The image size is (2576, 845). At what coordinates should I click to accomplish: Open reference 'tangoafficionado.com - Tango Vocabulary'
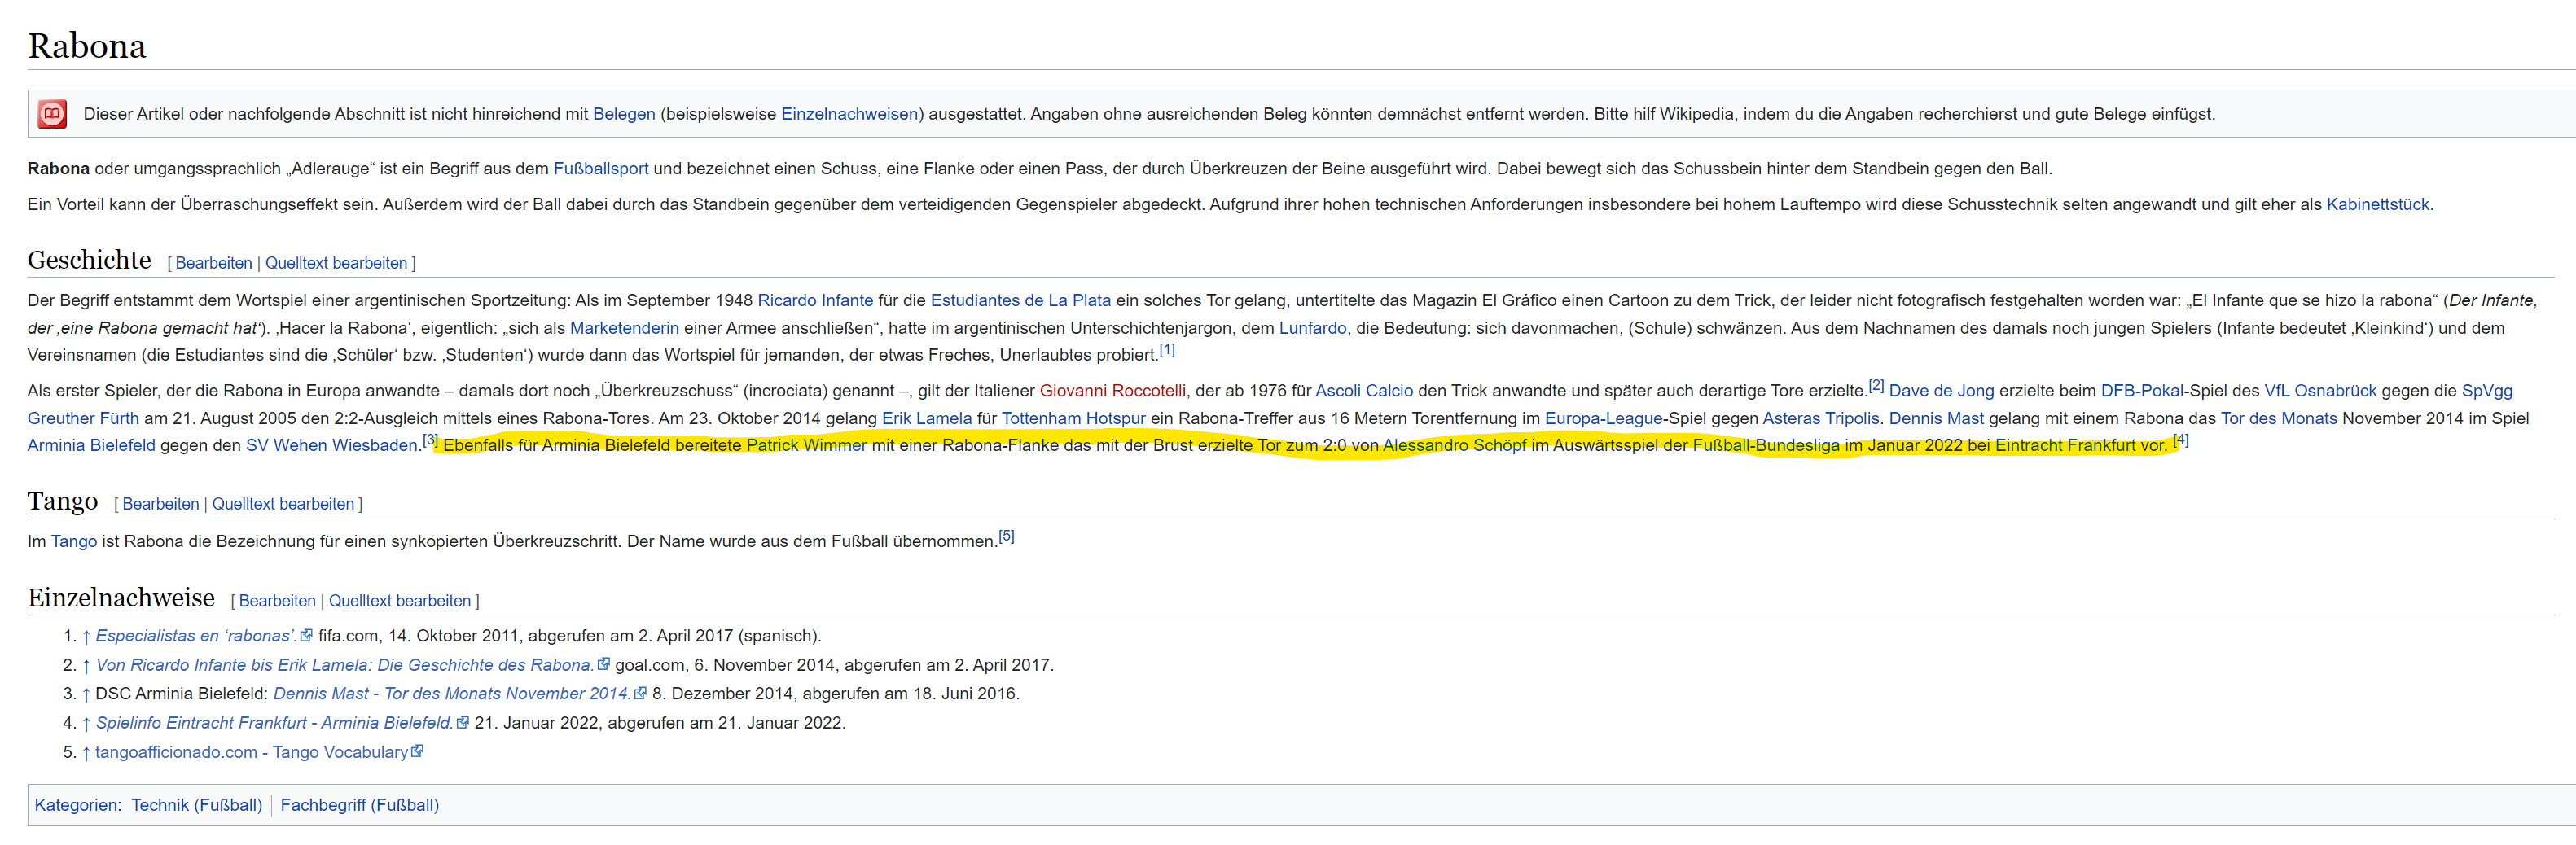point(252,752)
